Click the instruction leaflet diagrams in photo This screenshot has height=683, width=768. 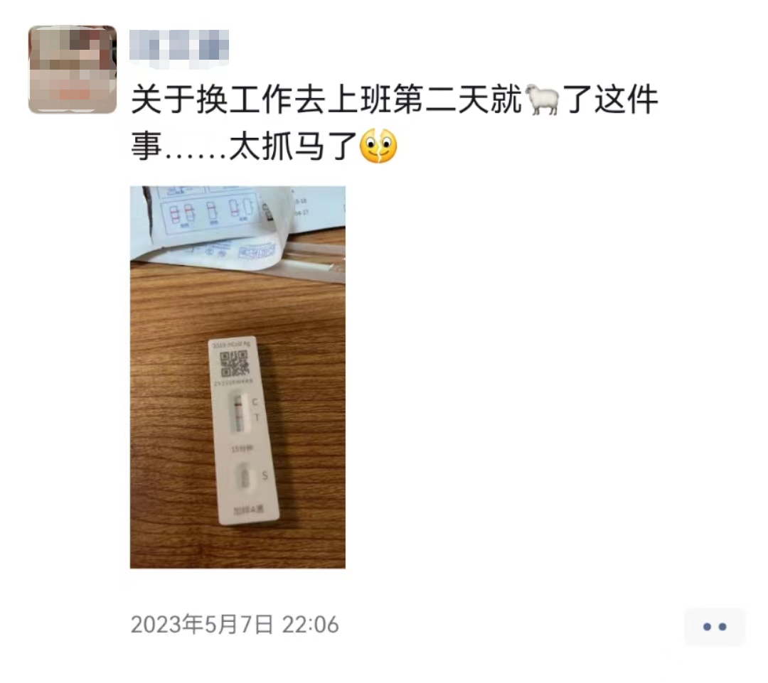tap(208, 212)
